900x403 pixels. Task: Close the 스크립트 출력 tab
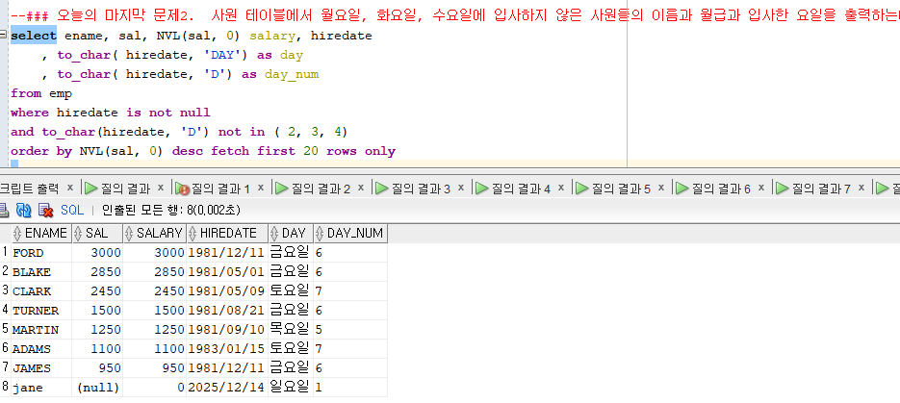click(x=70, y=187)
